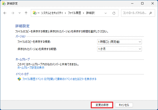Close the 詳細設定 window

click(153, 3)
